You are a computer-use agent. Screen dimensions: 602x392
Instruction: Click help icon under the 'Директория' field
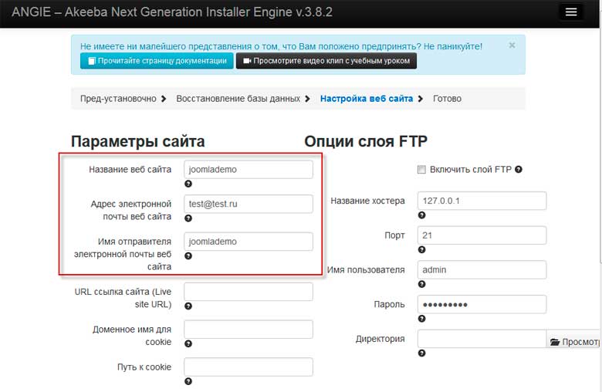[x=421, y=353]
